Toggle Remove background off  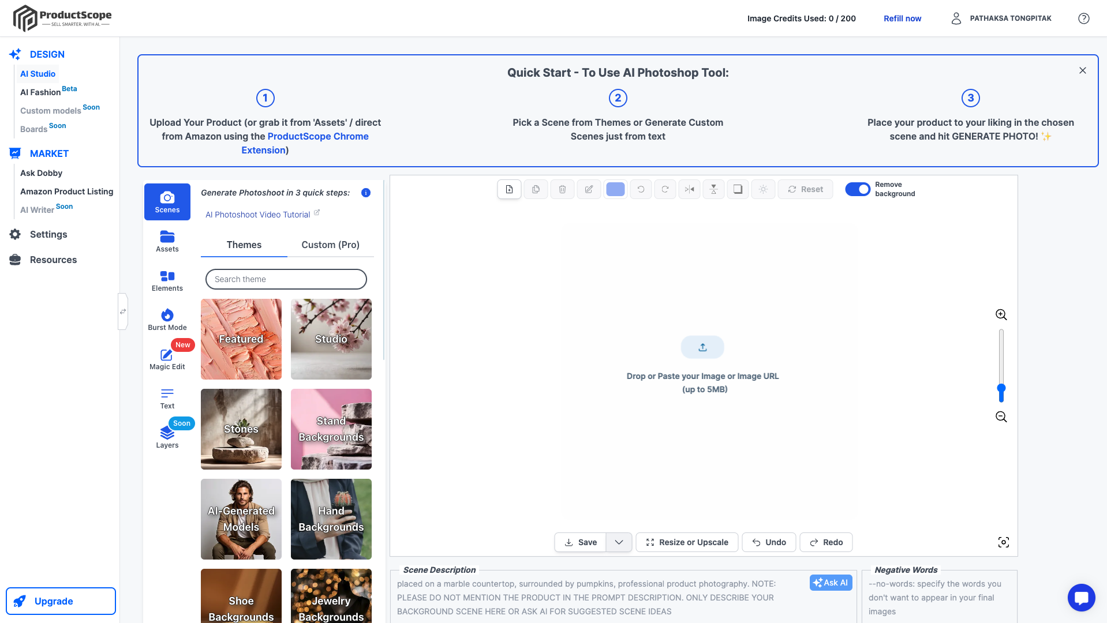coord(857,189)
